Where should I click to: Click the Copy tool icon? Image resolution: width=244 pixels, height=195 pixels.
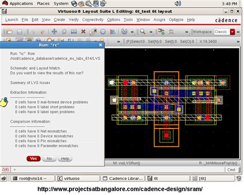[64, 31]
